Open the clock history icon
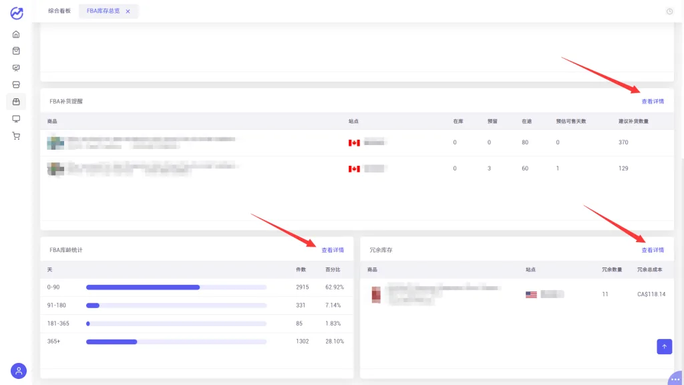Screen dimensions: 684x385 669,11
